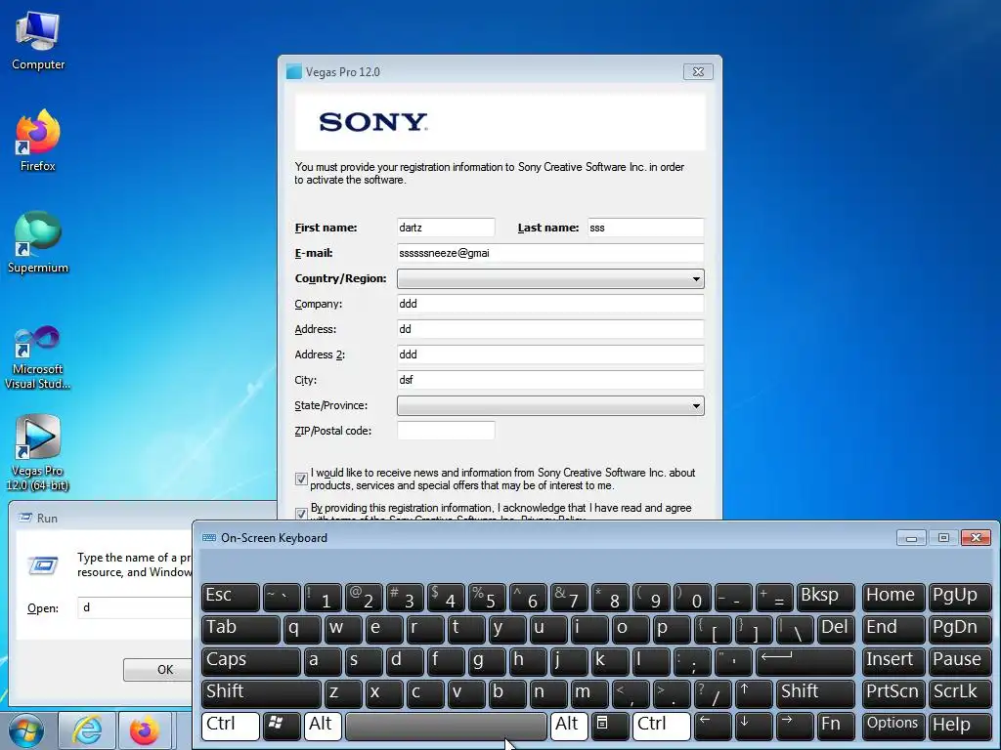Click the Run dialog title bar icon
Image resolution: width=1001 pixels, height=750 pixels.
(25, 518)
